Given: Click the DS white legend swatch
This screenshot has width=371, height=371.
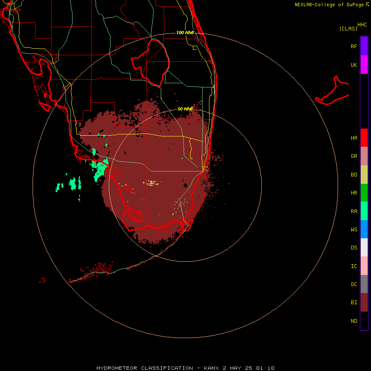Looking at the screenshot, I should (364, 247).
